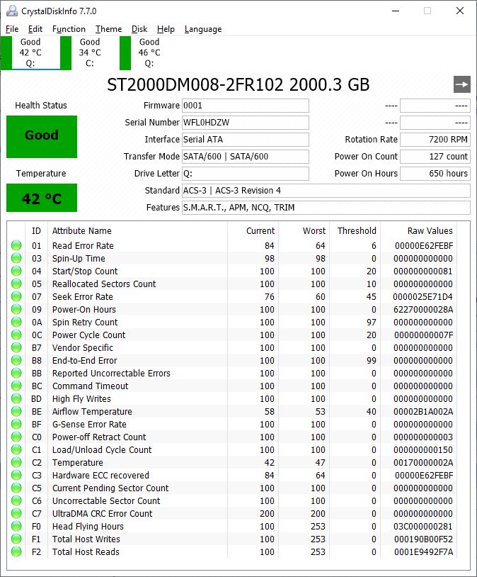Click the Transfer Mode field SATA/600
This screenshot has width=477, height=577.
click(246, 157)
